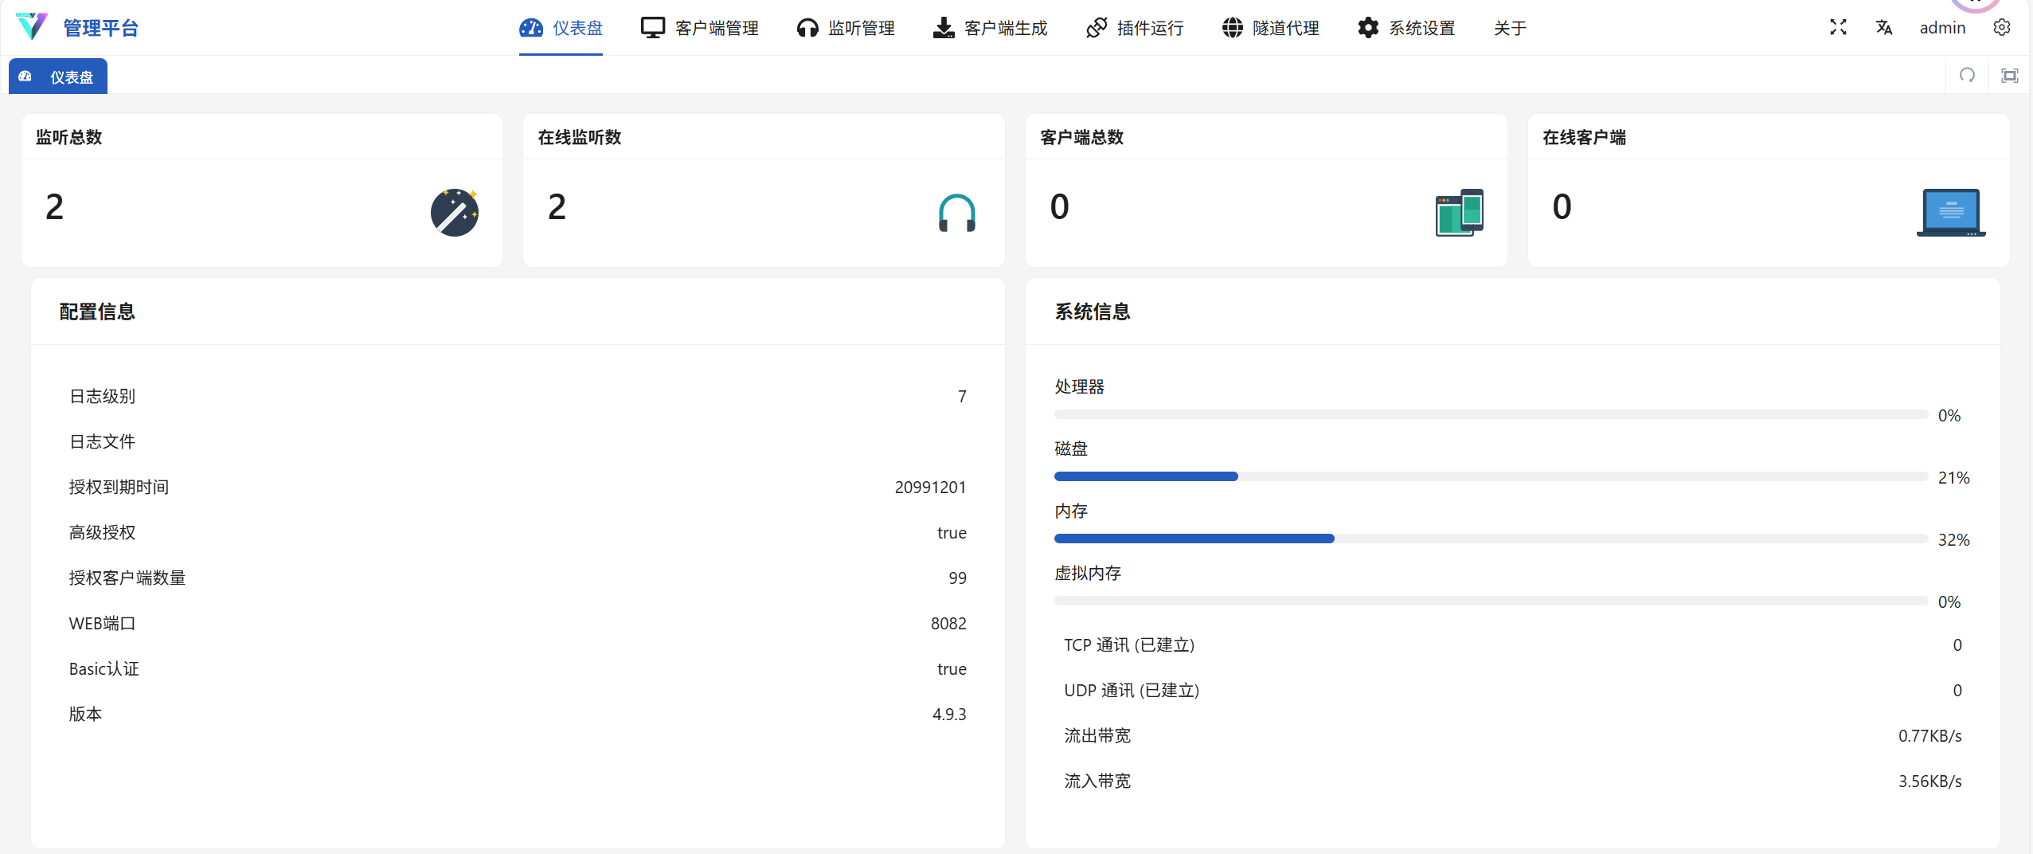Viewport: 2033px width, 854px height.
Task: Click the 磁盘 usage progress bar
Action: (1490, 476)
